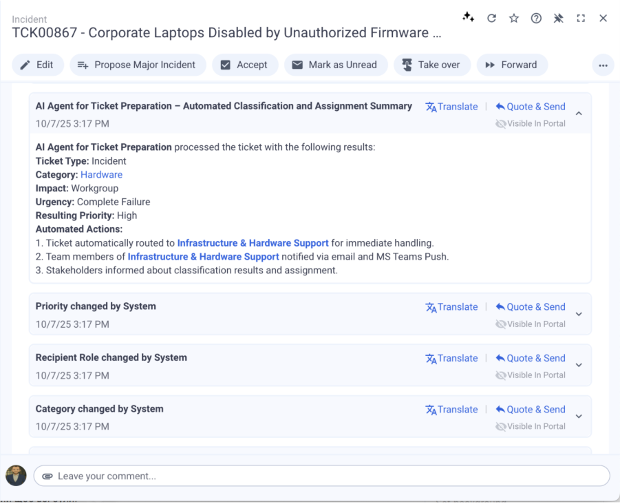The height and width of the screenshot is (504, 620).
Task: Toggle Visible In Portal for Priority changed entry
Action: [531, 324]
